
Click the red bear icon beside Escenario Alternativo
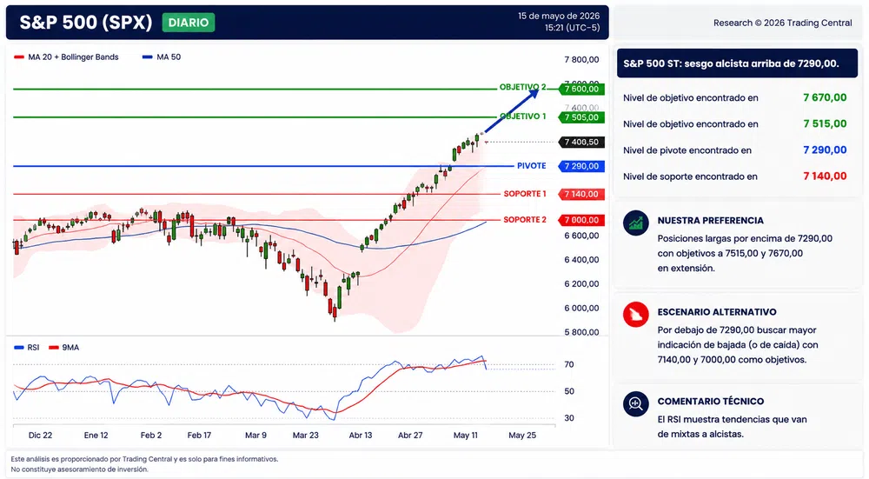coord(636,315)
